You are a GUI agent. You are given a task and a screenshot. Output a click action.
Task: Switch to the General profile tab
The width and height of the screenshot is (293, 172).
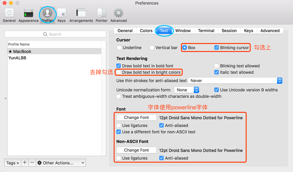[x=125, y=30]
